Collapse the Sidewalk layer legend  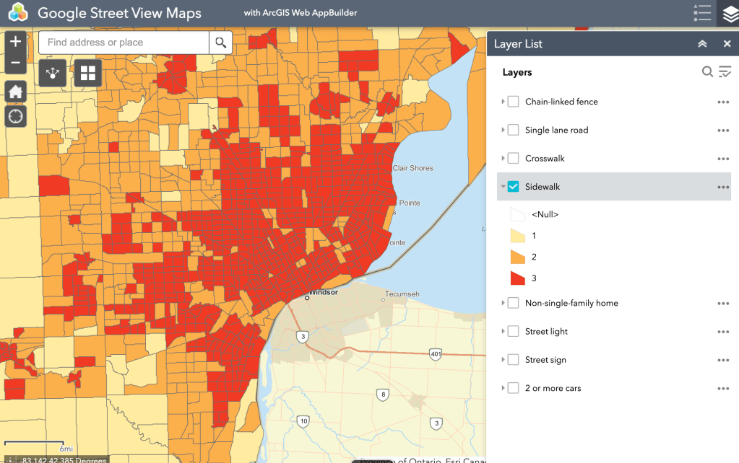pos(503,187)
